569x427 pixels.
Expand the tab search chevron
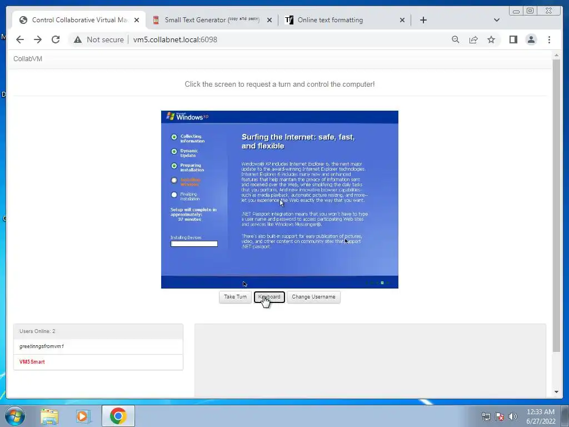[497, 20]
